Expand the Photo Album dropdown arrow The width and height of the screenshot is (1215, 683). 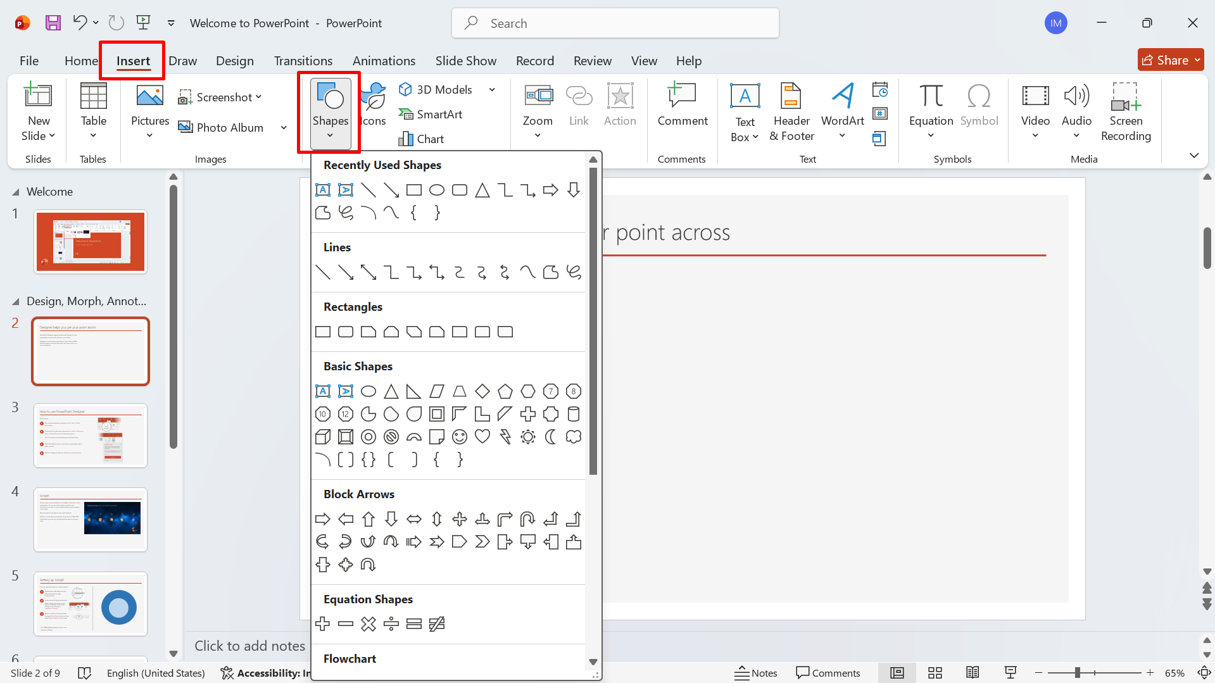tap(284, 128)
